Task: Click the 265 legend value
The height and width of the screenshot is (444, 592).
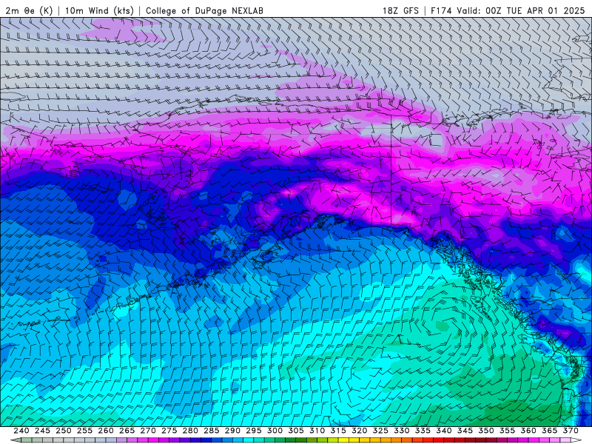Action: click(127, 431)
